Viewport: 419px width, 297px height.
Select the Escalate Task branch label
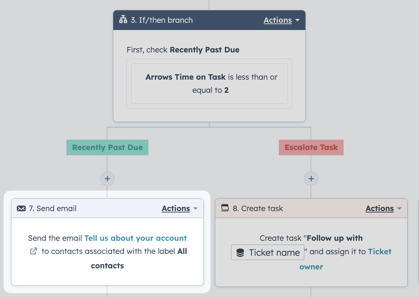311,147
